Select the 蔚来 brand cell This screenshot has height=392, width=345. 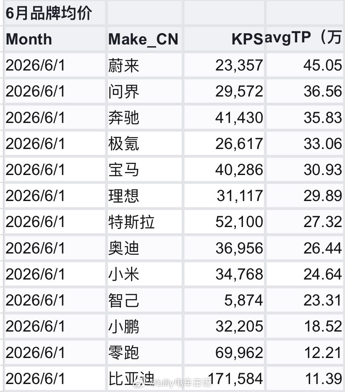click(x=145, y=65)
